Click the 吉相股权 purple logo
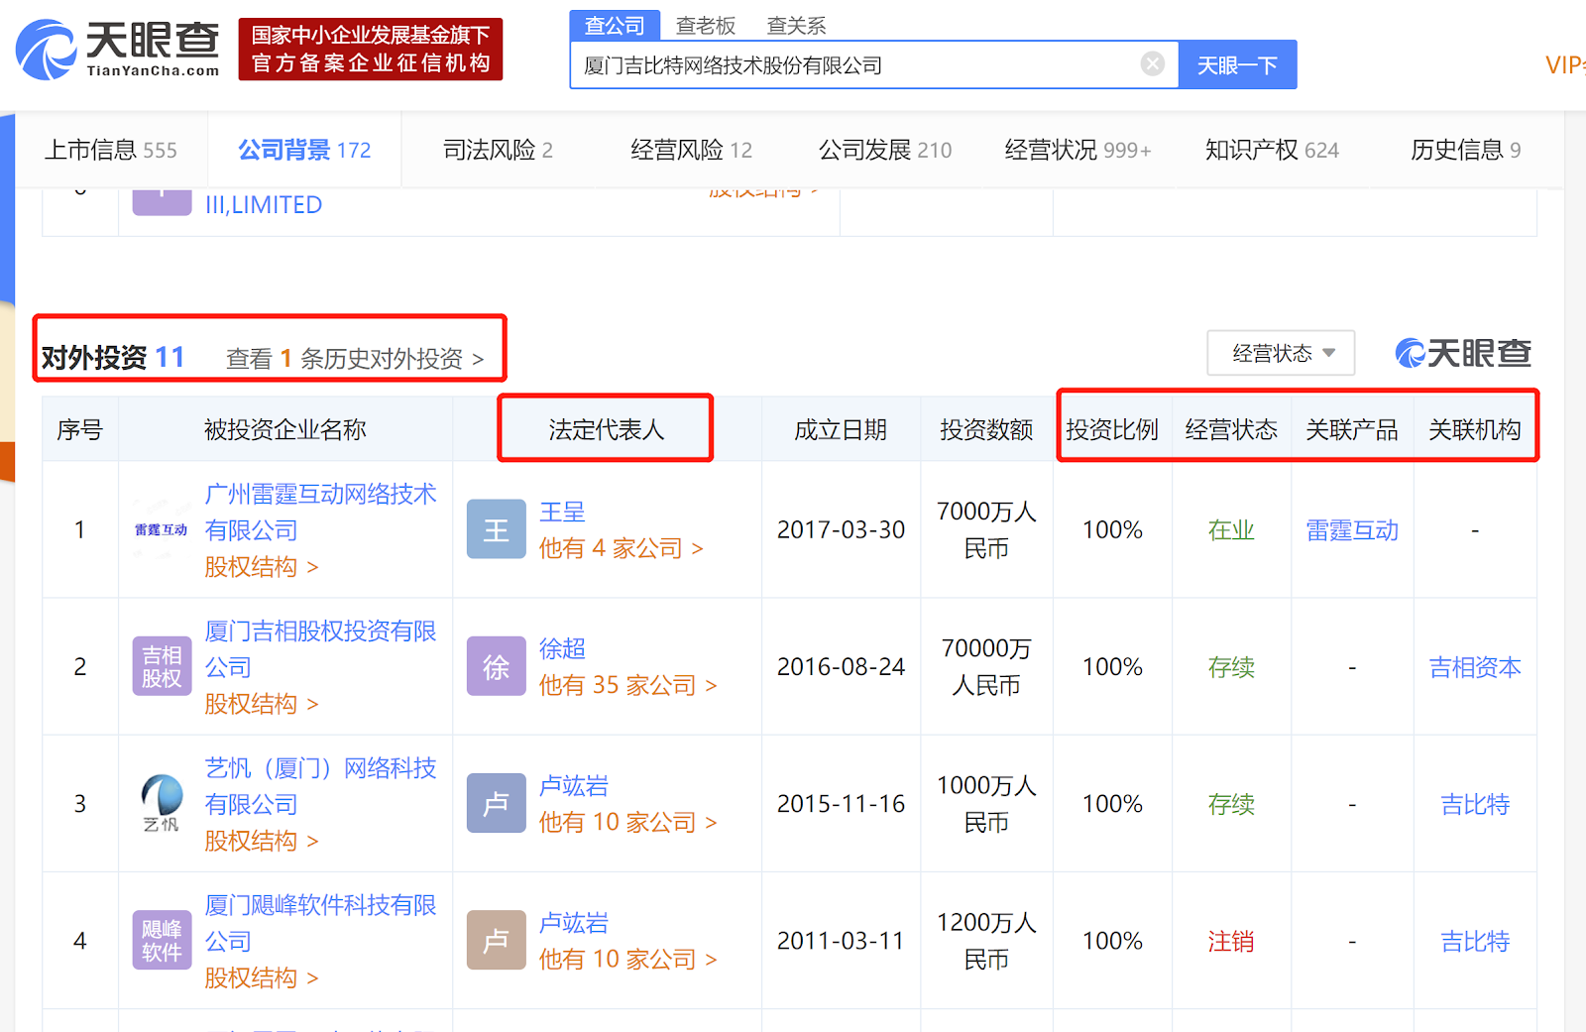 click(162, 666)
